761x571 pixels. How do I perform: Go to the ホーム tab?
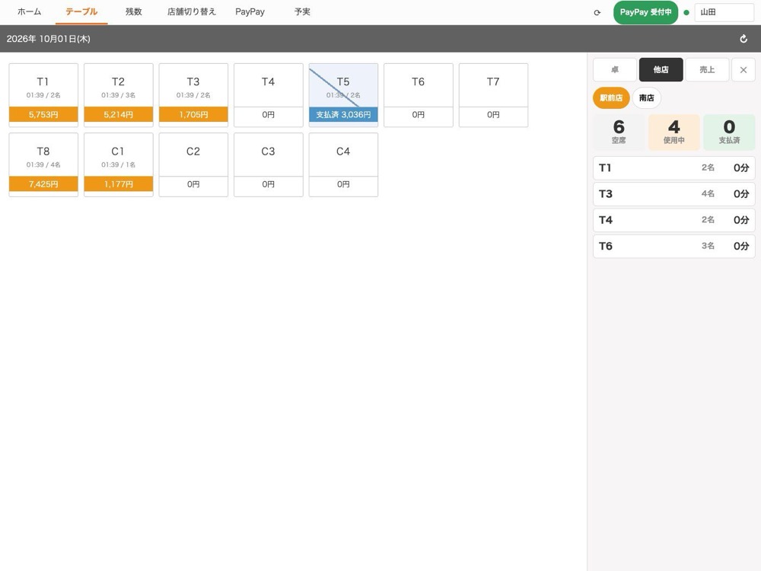29,11
